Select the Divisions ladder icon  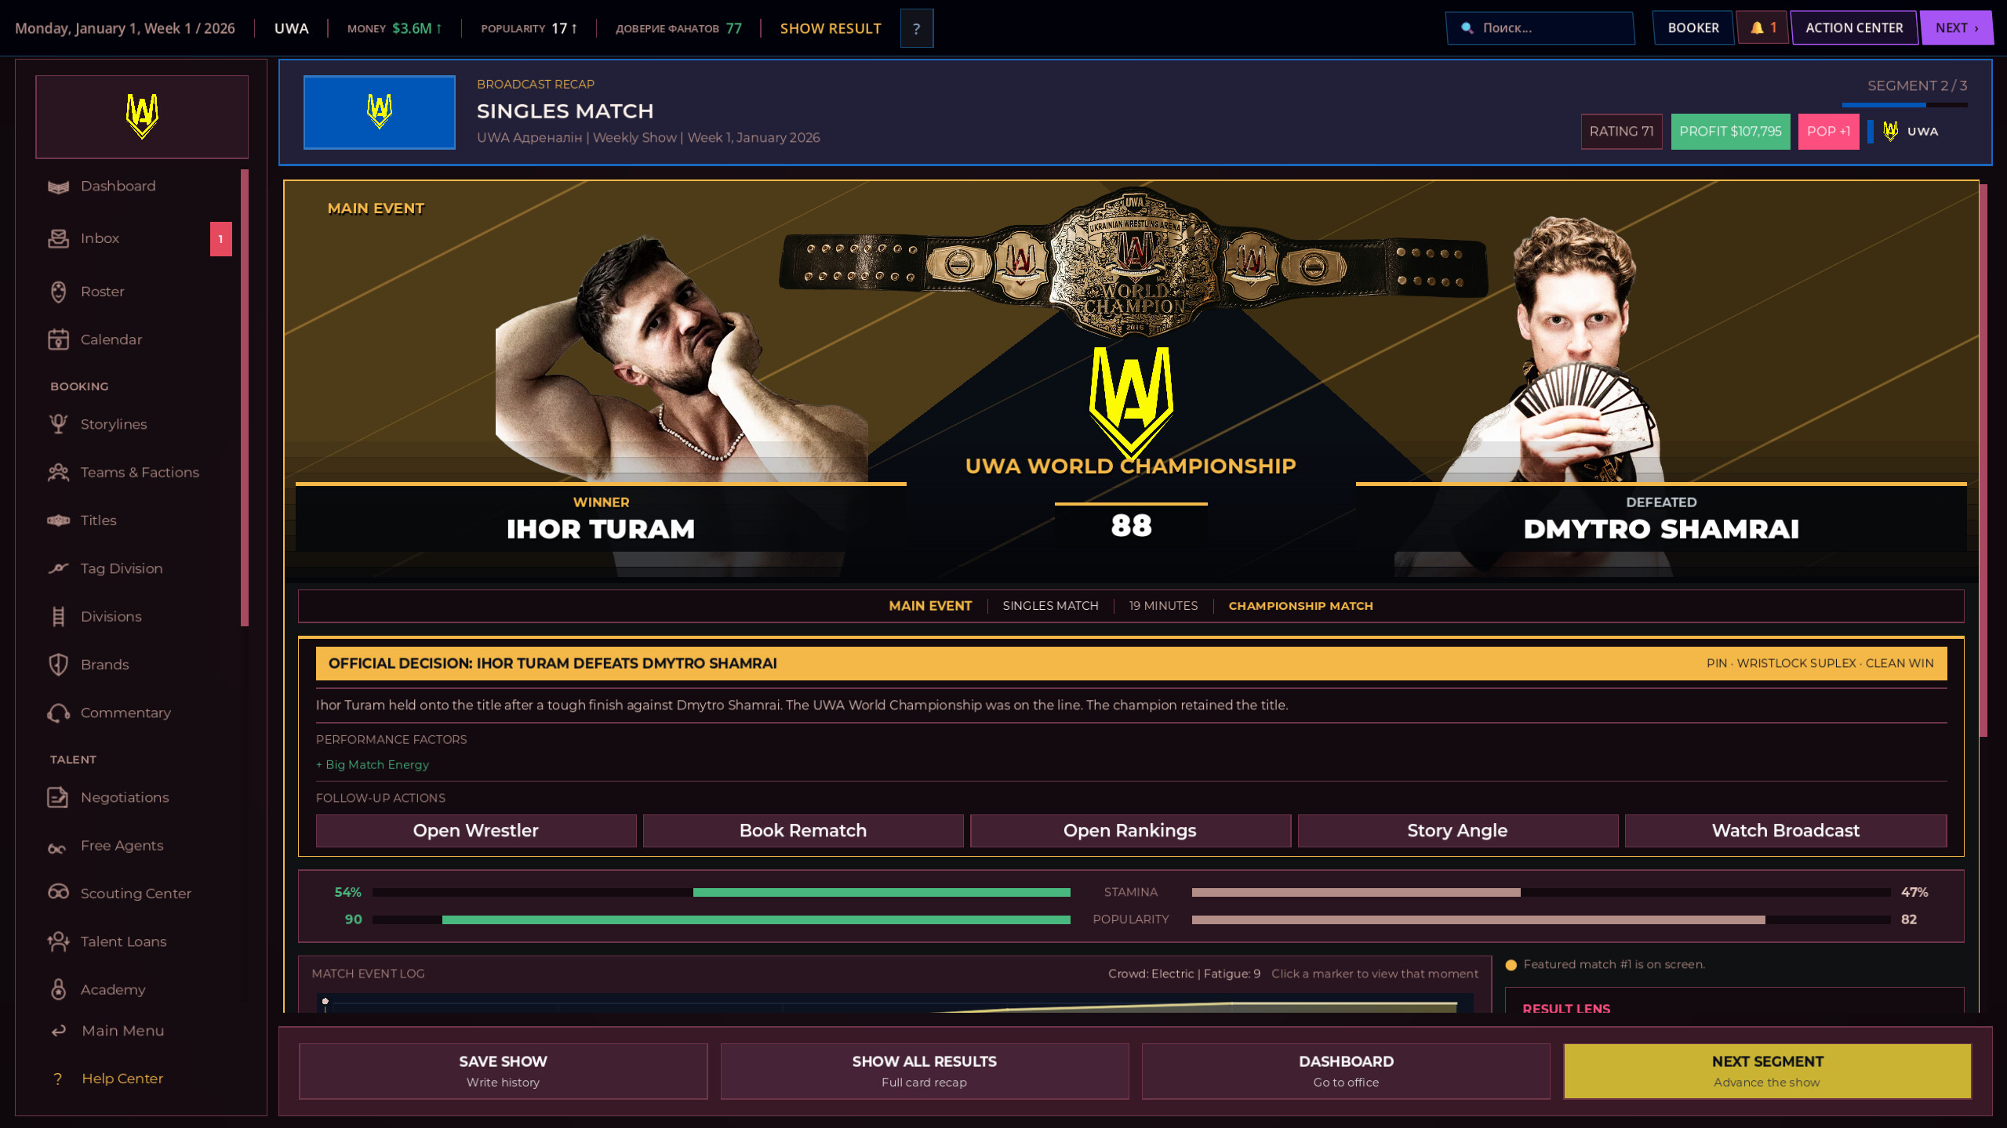tap(59, 616)
